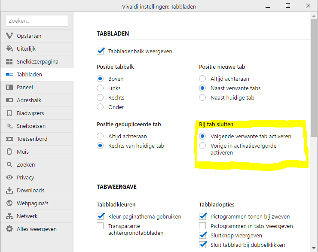The image size is (318, 252).
Task: Click the vertical scrollbar thumb
Action: [x=314, y=78]
